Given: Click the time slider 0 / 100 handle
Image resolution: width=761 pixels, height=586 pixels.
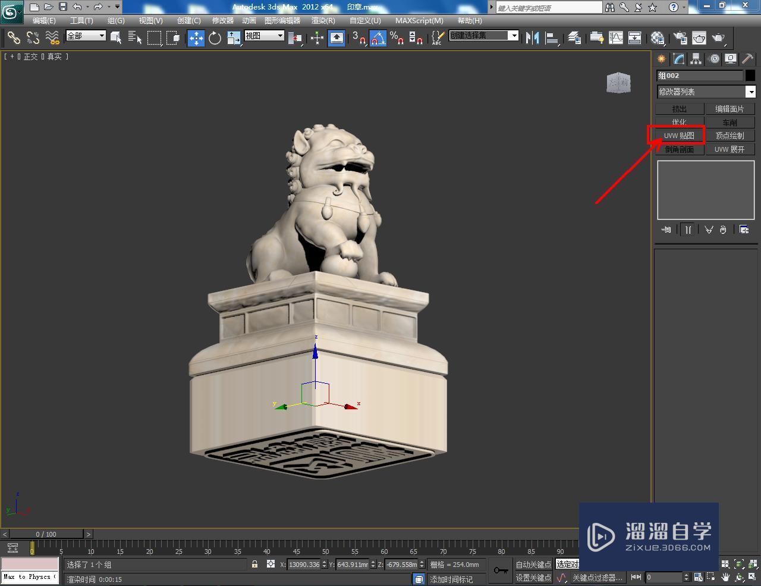Looking at the screenshot, I should tap(46, 534).
